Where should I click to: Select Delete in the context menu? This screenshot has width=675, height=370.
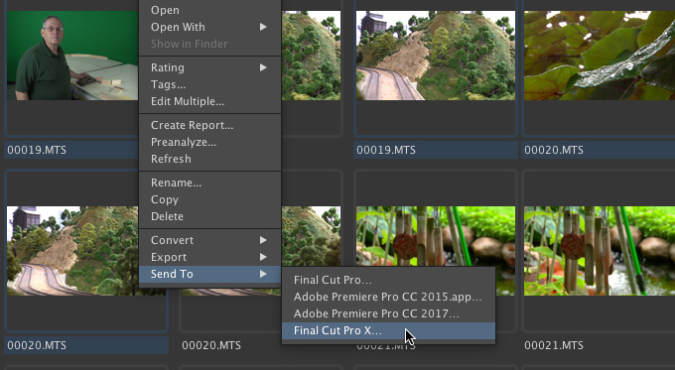(x=209, y=216)
